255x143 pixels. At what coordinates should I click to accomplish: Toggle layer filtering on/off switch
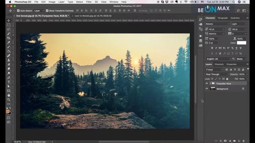click(248, 69)
